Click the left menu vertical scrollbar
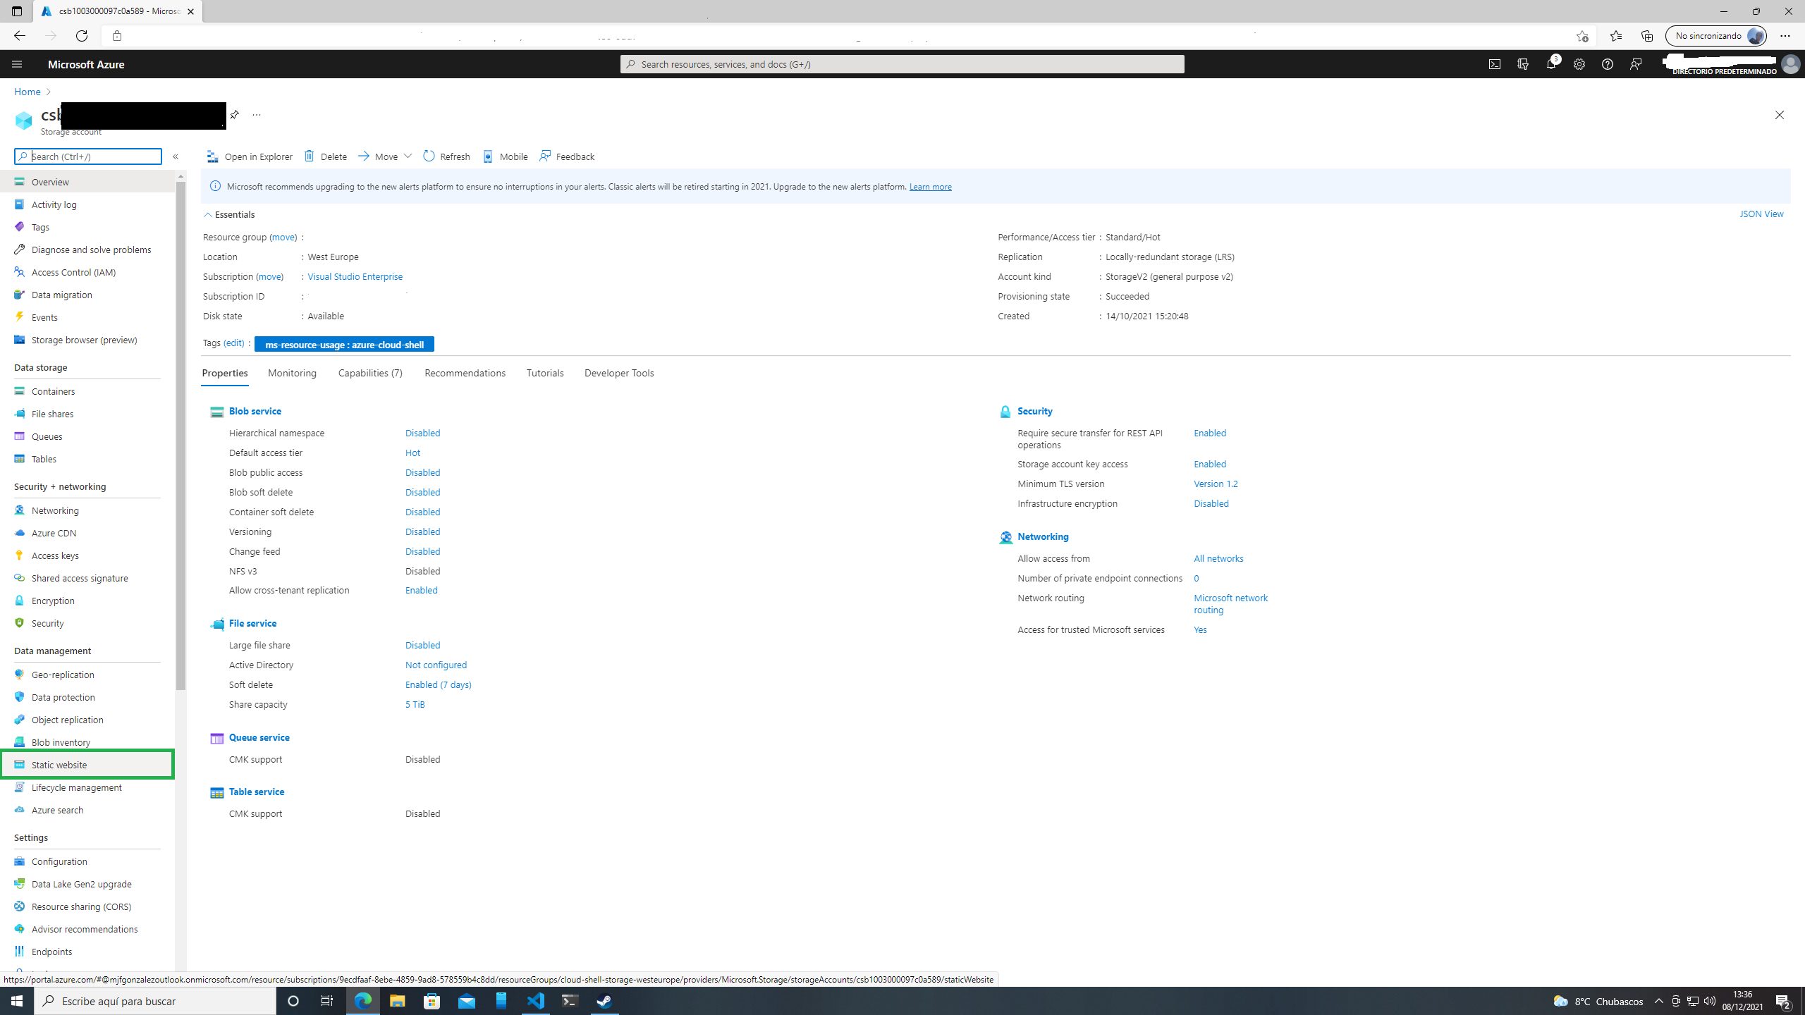The image size is (1805, 1015). click(181, 436)
